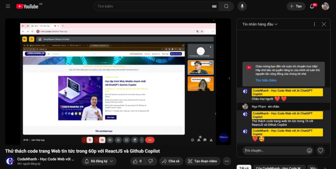Select the Nga Phạm author name
Viewport: 336px width, 169px height.
click(259, 106)
